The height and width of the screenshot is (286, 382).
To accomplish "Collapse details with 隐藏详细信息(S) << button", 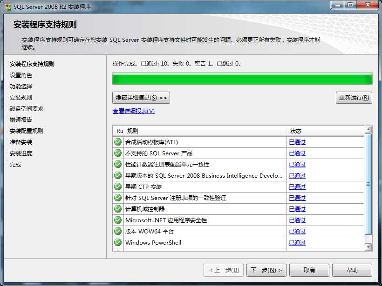I will tap(141, 98).
